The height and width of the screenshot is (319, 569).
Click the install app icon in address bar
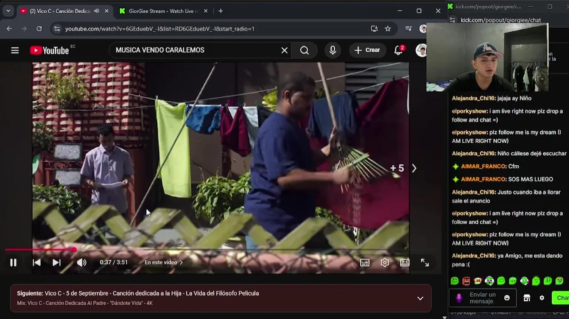[x=374, y=29]
